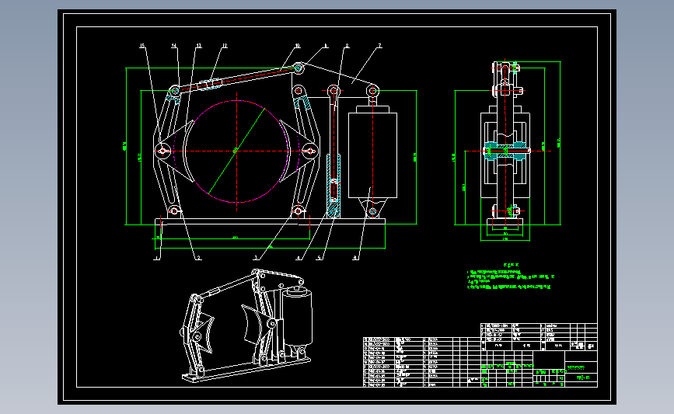Viewport: 674px width, 414px height.
Task: Click the part callout number 15
Action: click(x=142, y=46)
